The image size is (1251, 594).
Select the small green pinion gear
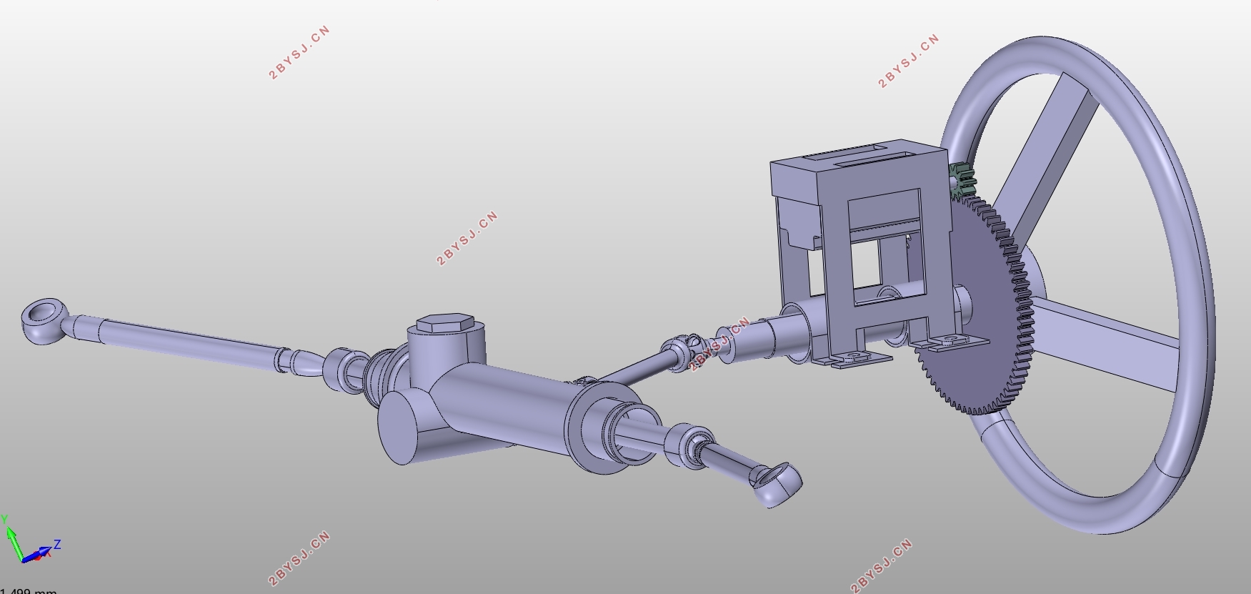point(962,182)
